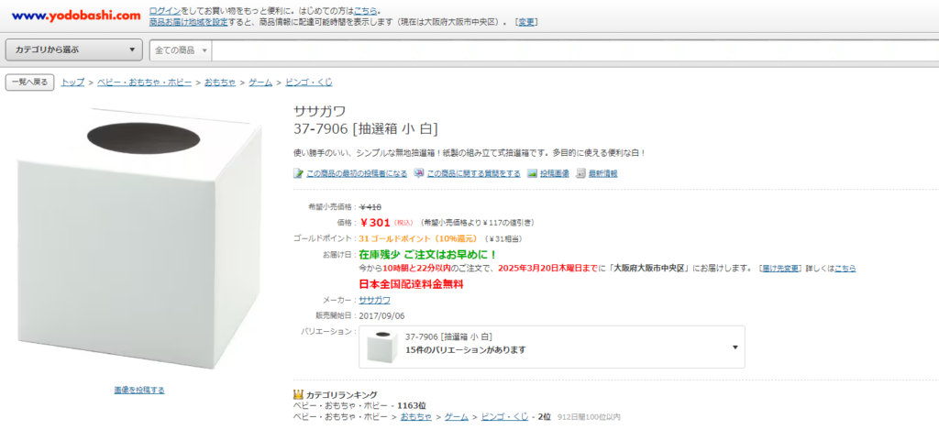
Task: Click the ログイン link
Action: click(164, 9)
